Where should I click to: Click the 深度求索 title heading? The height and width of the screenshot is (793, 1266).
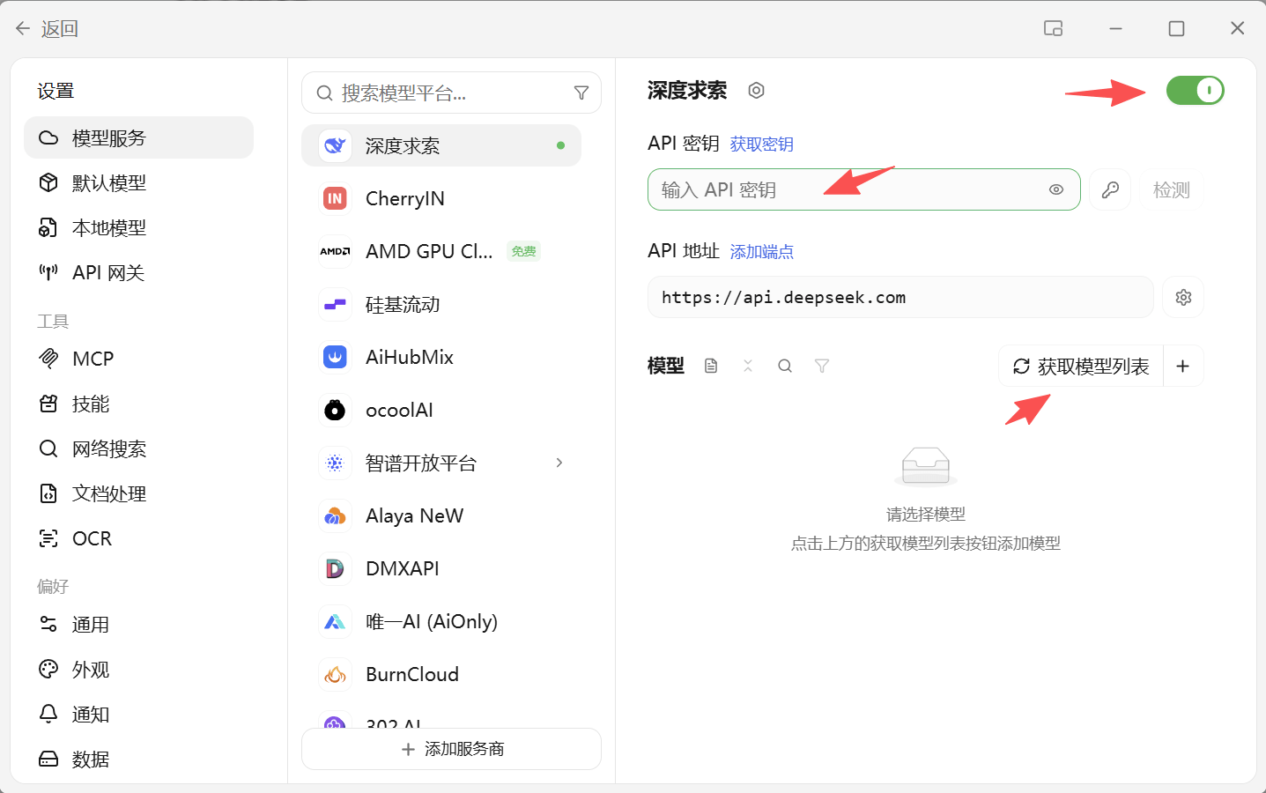click(x=687, y=90)
